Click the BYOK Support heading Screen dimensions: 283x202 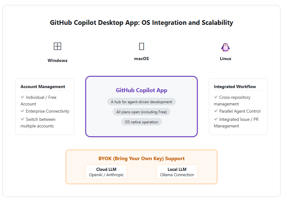coord(141,159)
